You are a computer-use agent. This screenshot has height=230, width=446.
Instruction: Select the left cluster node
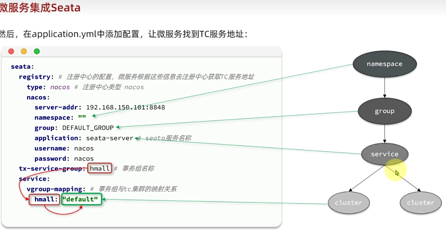348,202
